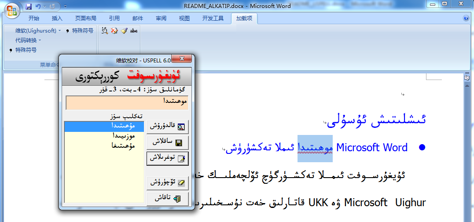Image resolution: width=474 pixels, height=222 pixels.
Task: Click the strikethrough abc icon
Action: coord(134,30)
